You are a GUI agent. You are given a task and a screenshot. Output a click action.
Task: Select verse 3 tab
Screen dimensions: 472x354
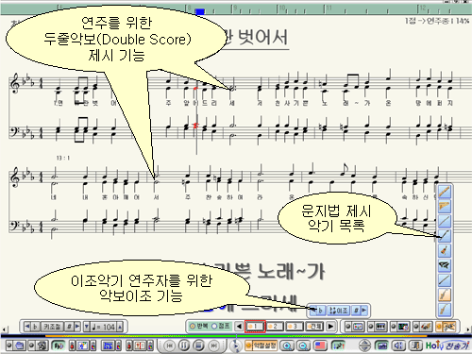tap(295, 327)
